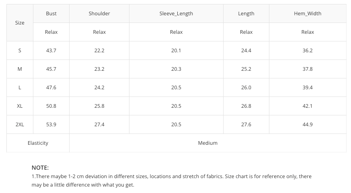
Task: Select the Sleeve_Length column header
Action: click(176, 14)
